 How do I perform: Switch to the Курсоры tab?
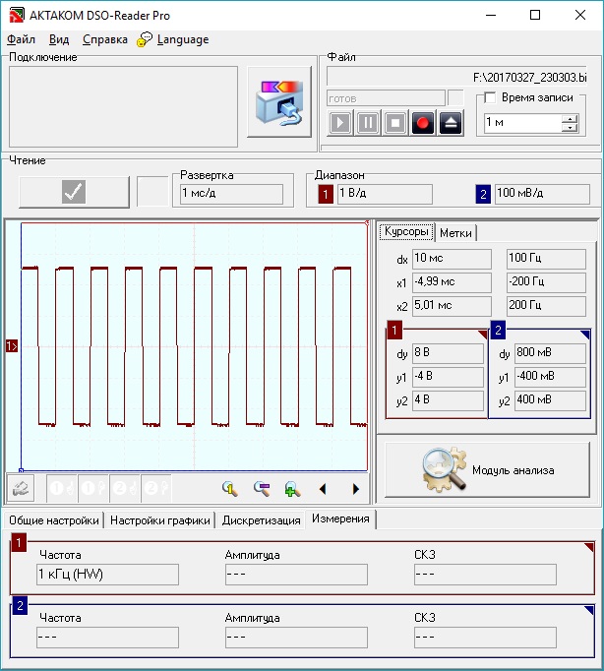coord(406,231)
